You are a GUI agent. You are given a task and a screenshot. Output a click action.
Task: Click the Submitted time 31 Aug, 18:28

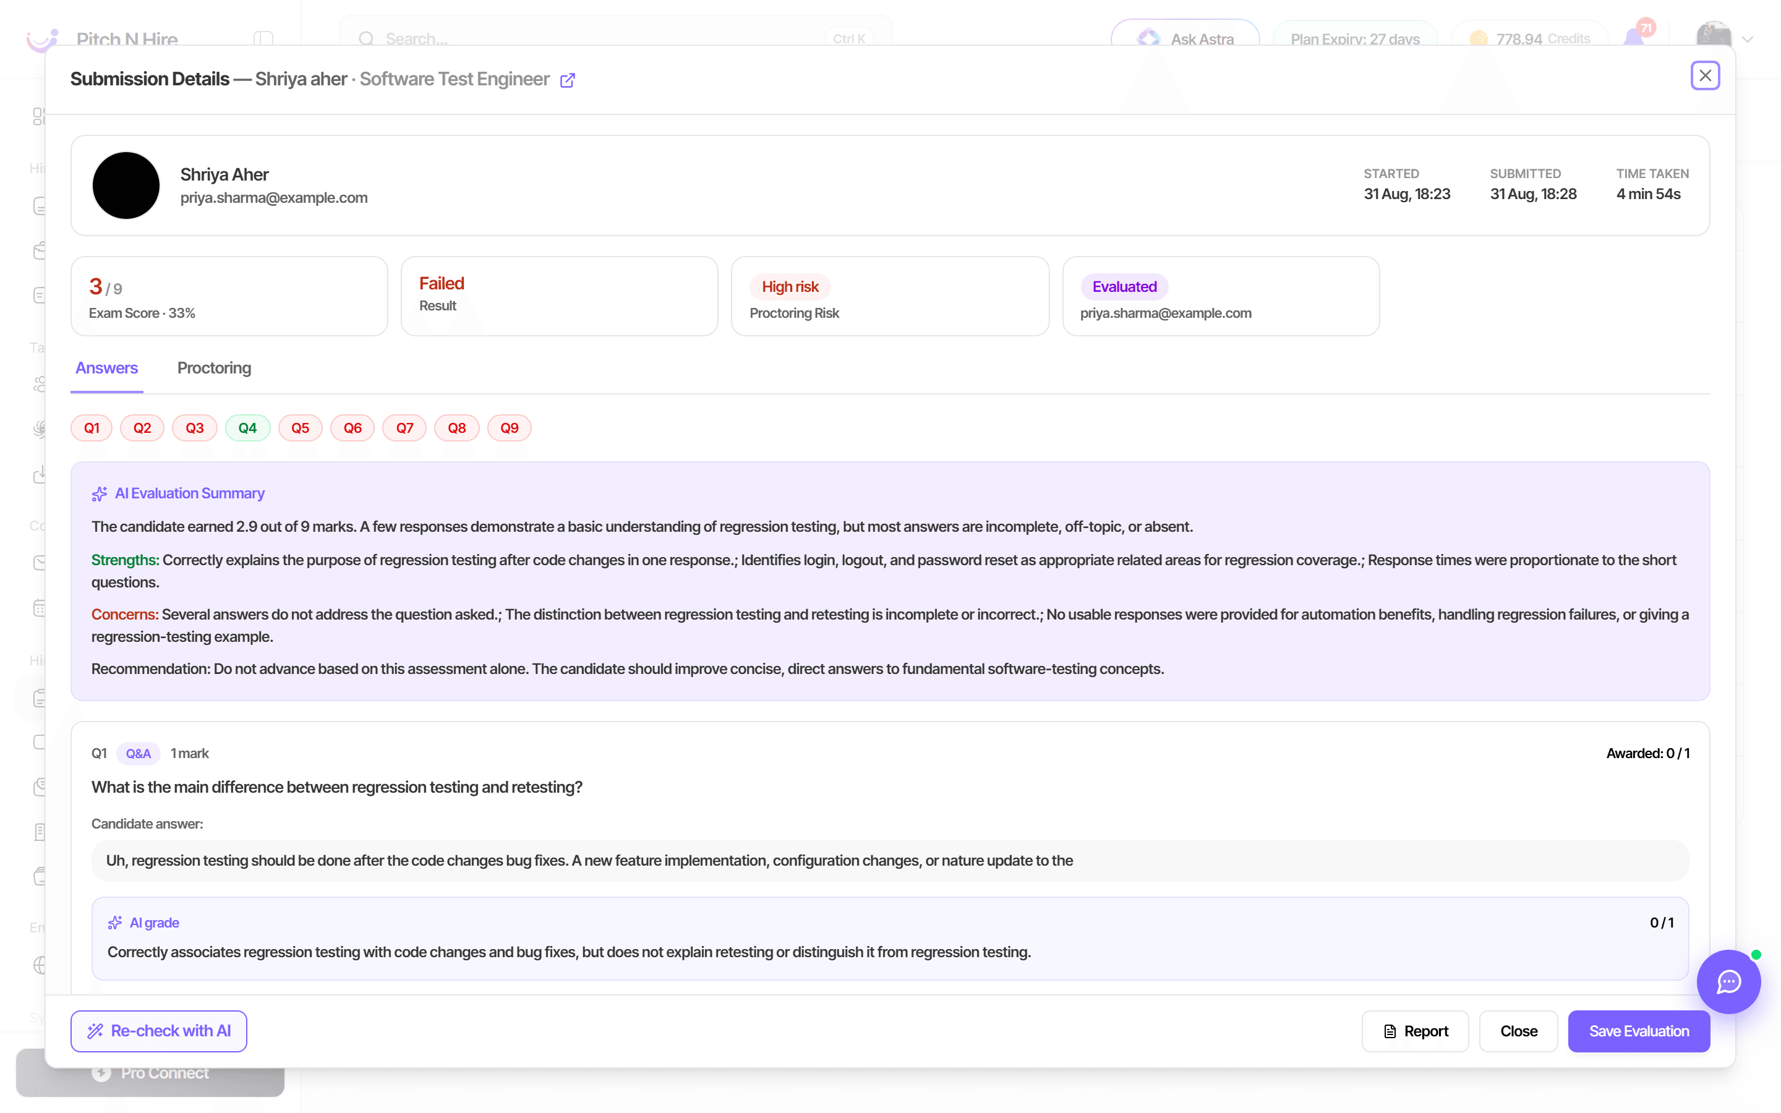1533,194
